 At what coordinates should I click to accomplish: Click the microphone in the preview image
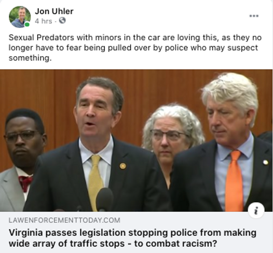tap(105, 199)
